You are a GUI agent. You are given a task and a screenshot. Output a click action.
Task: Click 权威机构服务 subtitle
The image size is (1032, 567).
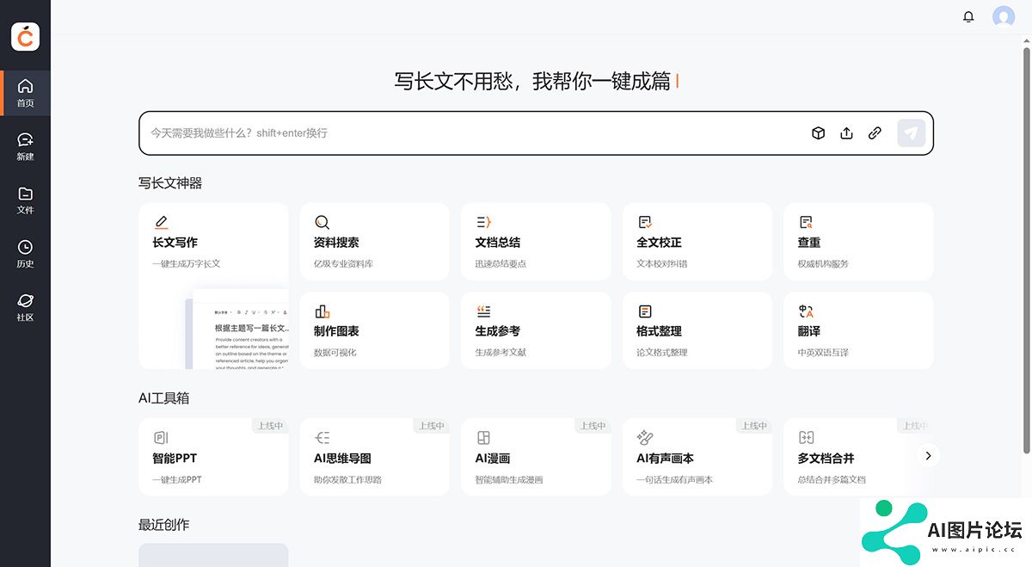[x=823, y=263]
